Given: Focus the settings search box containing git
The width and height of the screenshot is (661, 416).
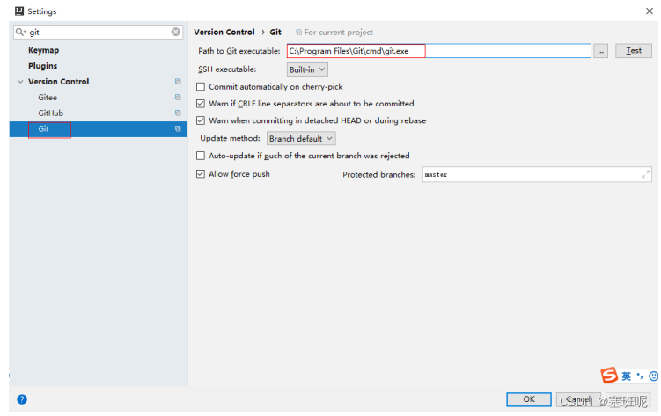Looking at the screenshot, I should pos(98,32).
